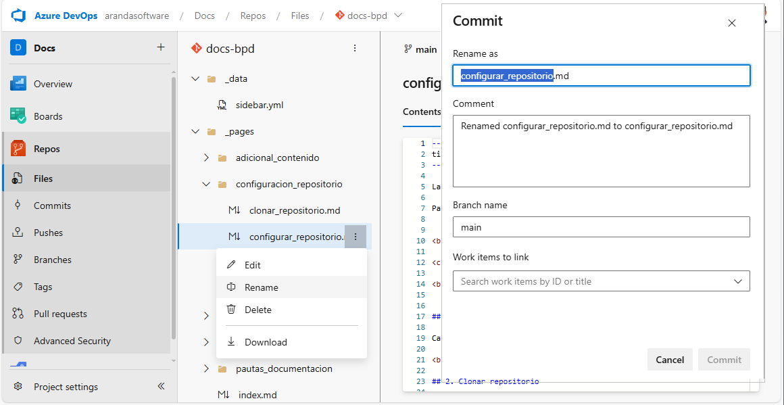Open Advanced Security page
Viewport: 784px width, 405px height.
click(72, 341)
